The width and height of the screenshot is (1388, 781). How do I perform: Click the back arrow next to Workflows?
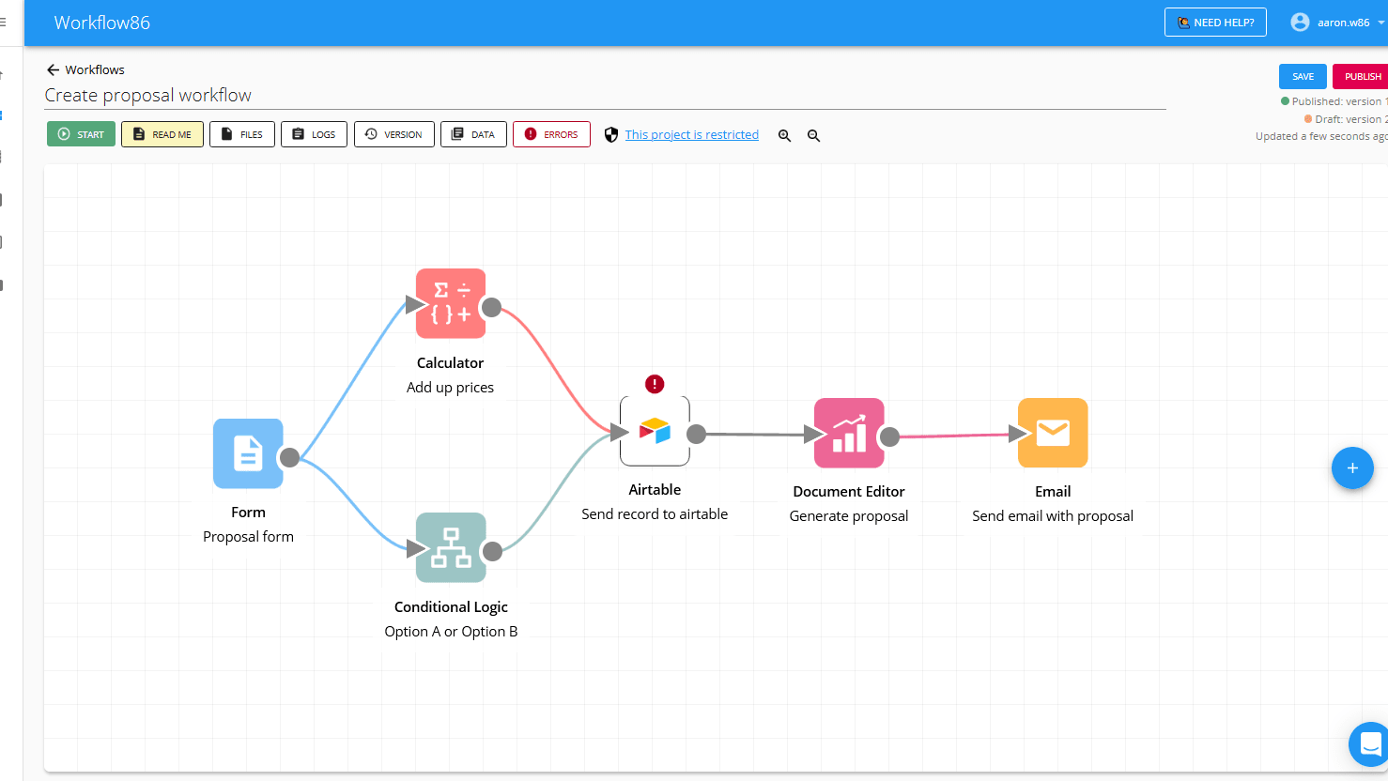pos(53,69)
